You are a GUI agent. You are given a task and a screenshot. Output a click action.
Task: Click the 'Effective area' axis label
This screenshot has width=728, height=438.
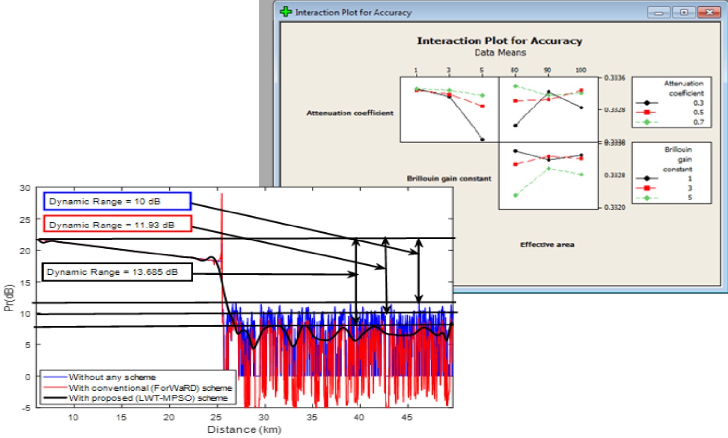point(547,245)
